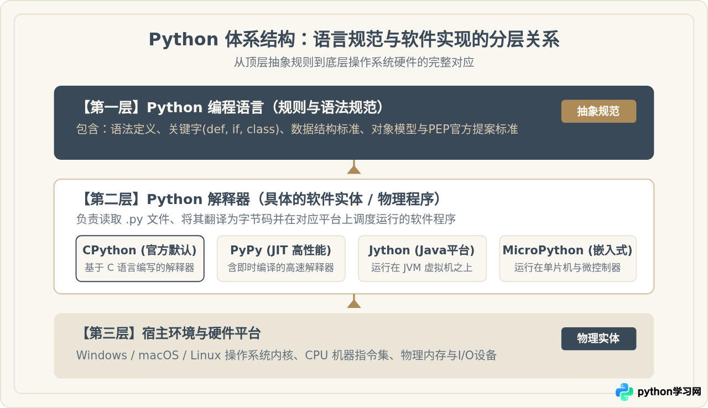
Task: Select the text "负责读取 .py 文件…"
Action: point(266,219)
